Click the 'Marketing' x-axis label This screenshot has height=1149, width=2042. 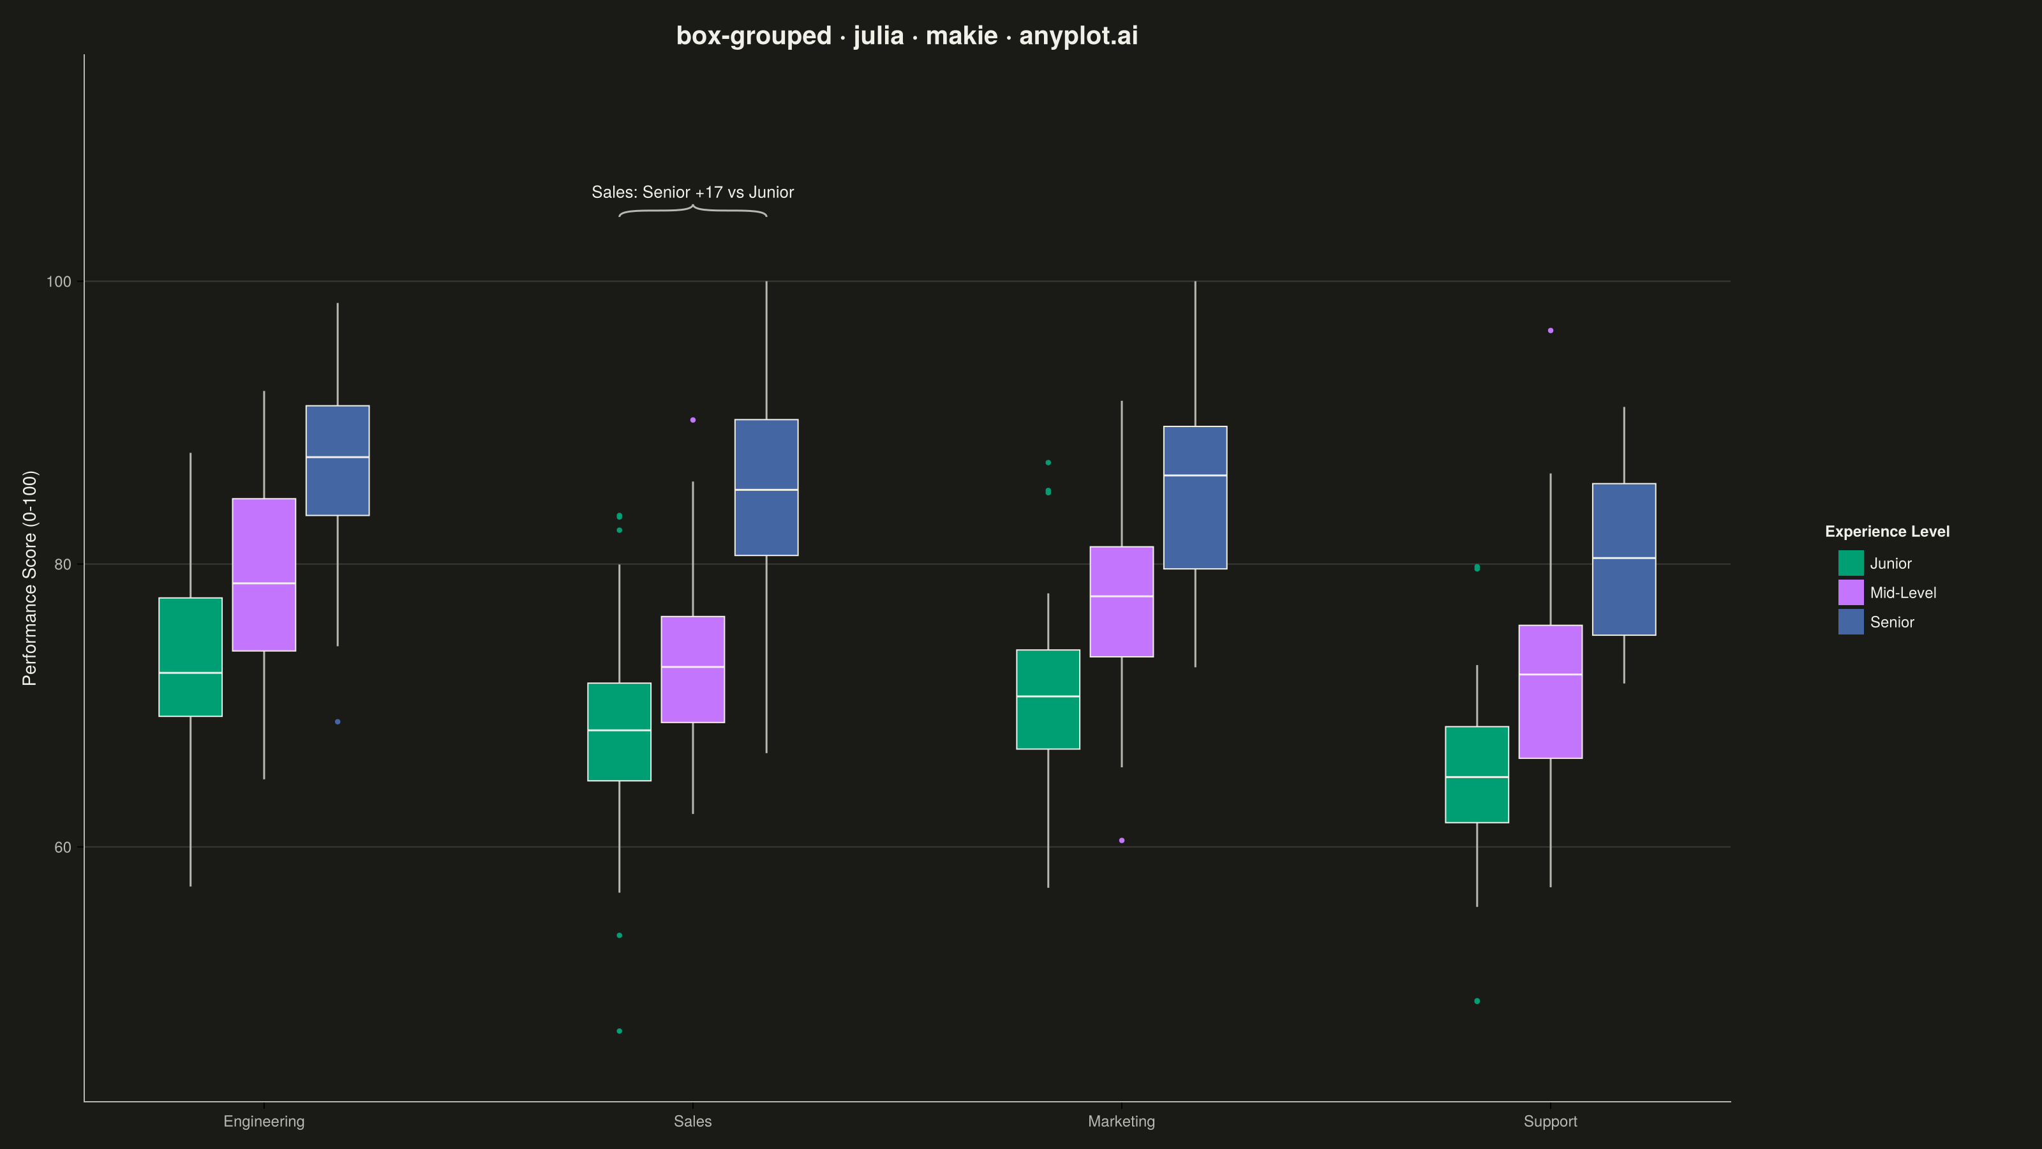pyautogui.click(x=1122, y=1122)
